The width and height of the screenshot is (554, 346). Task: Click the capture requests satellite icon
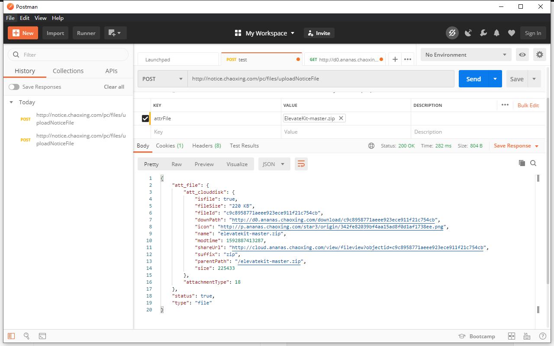click(x=468, y=33)
